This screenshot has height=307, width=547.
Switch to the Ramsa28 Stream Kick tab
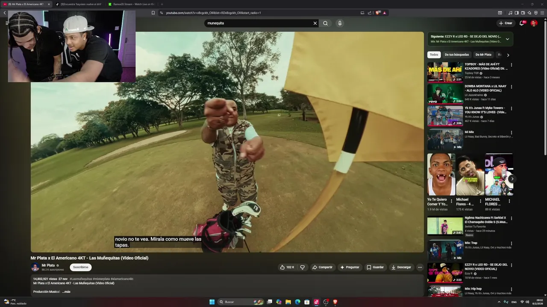pyautogui.click(x=131, y=4)
